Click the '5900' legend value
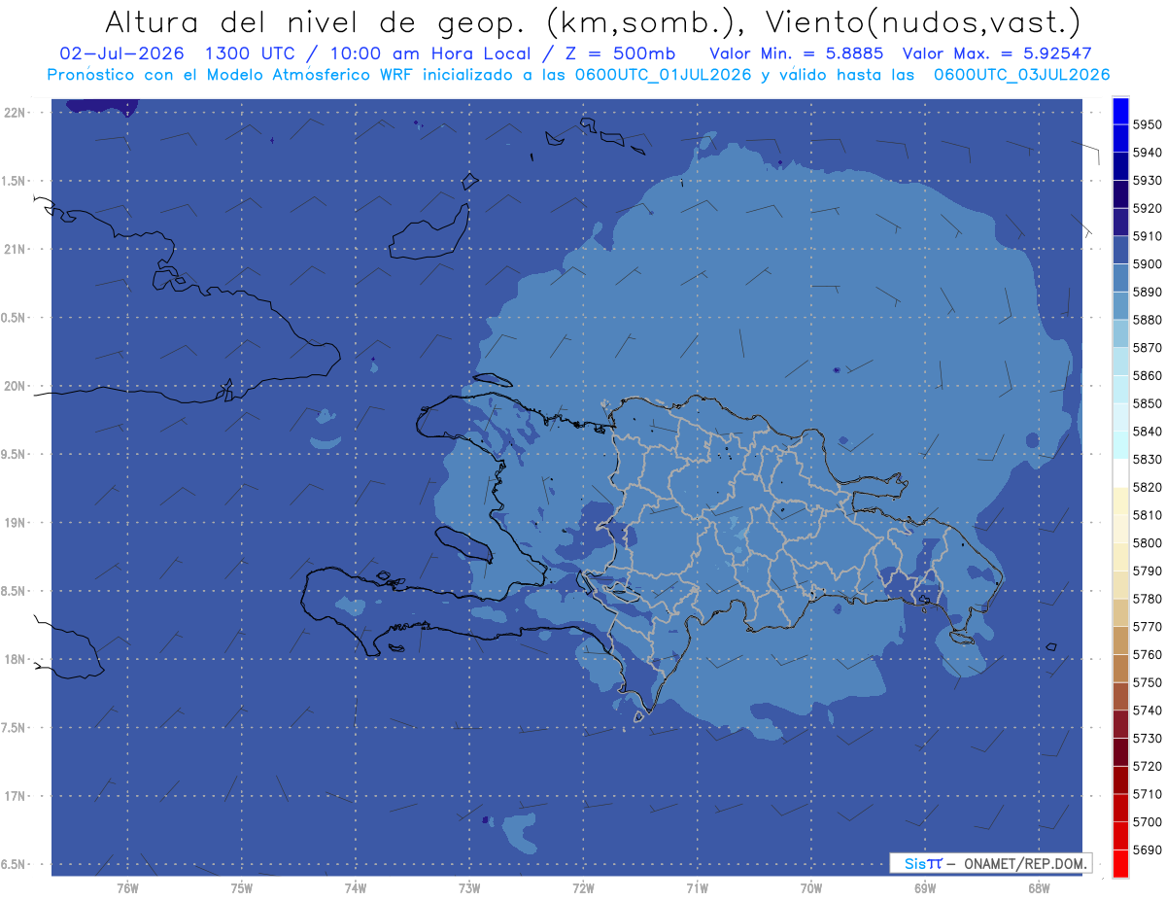This screenshot has height=901, width=1166. [1147, 263]
